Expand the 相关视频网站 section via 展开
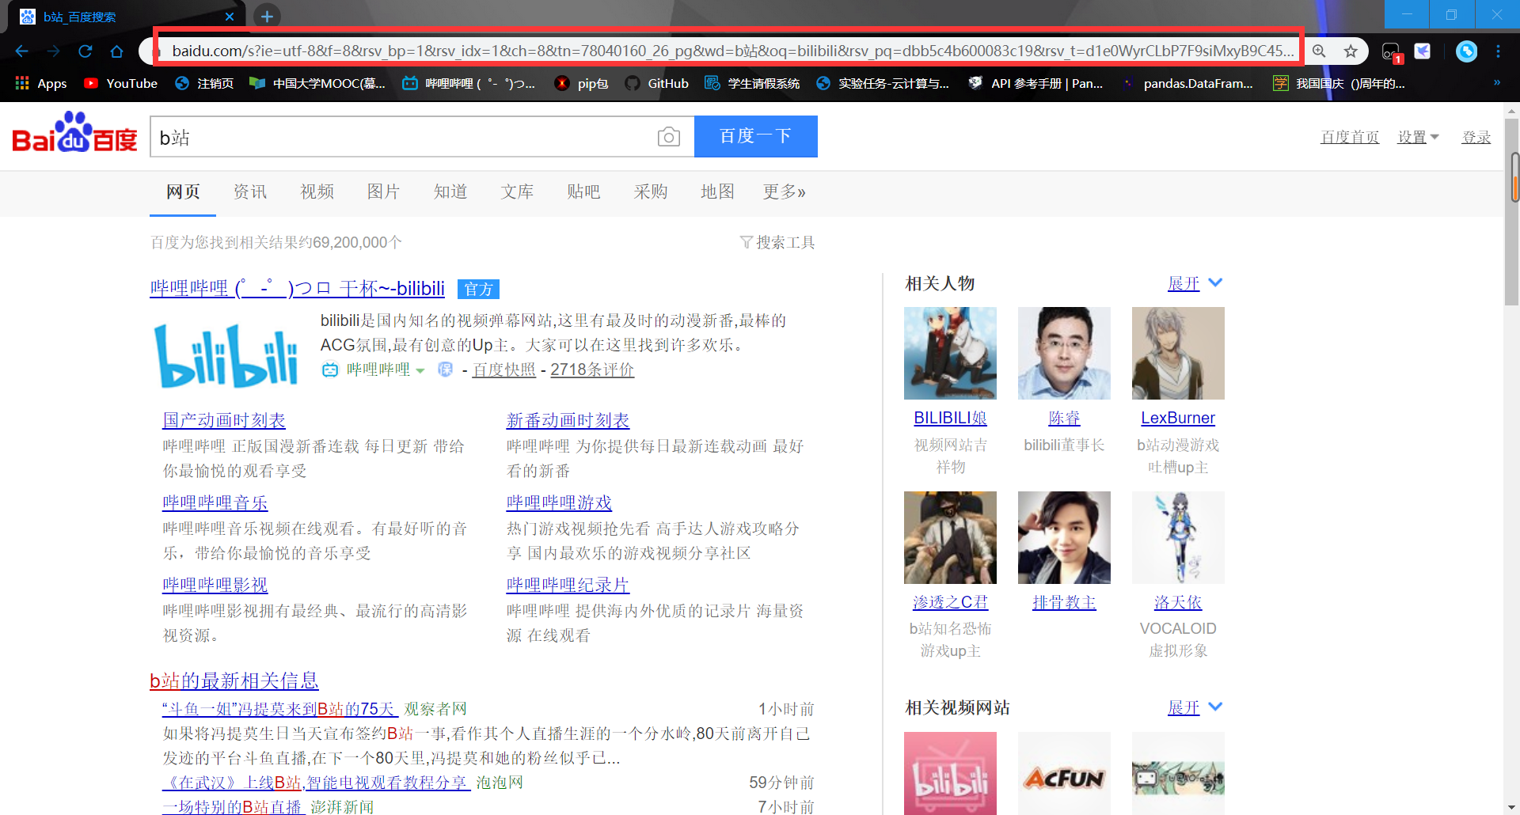1520x815 pixels. point(1195,707)
